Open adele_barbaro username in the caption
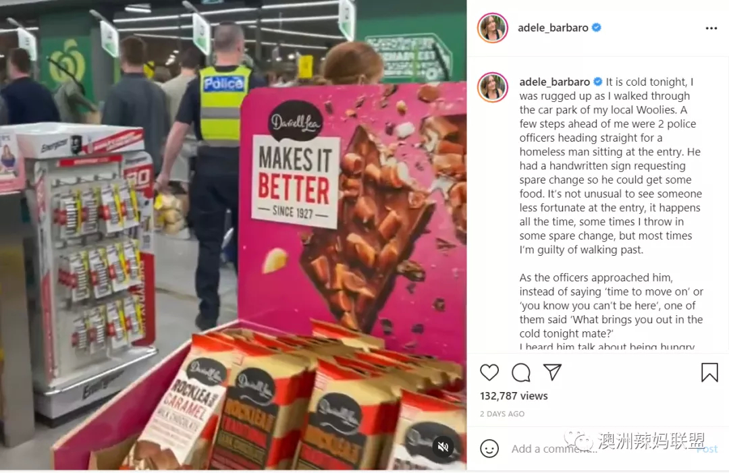 pyautogui.click(x=555, y=82)
